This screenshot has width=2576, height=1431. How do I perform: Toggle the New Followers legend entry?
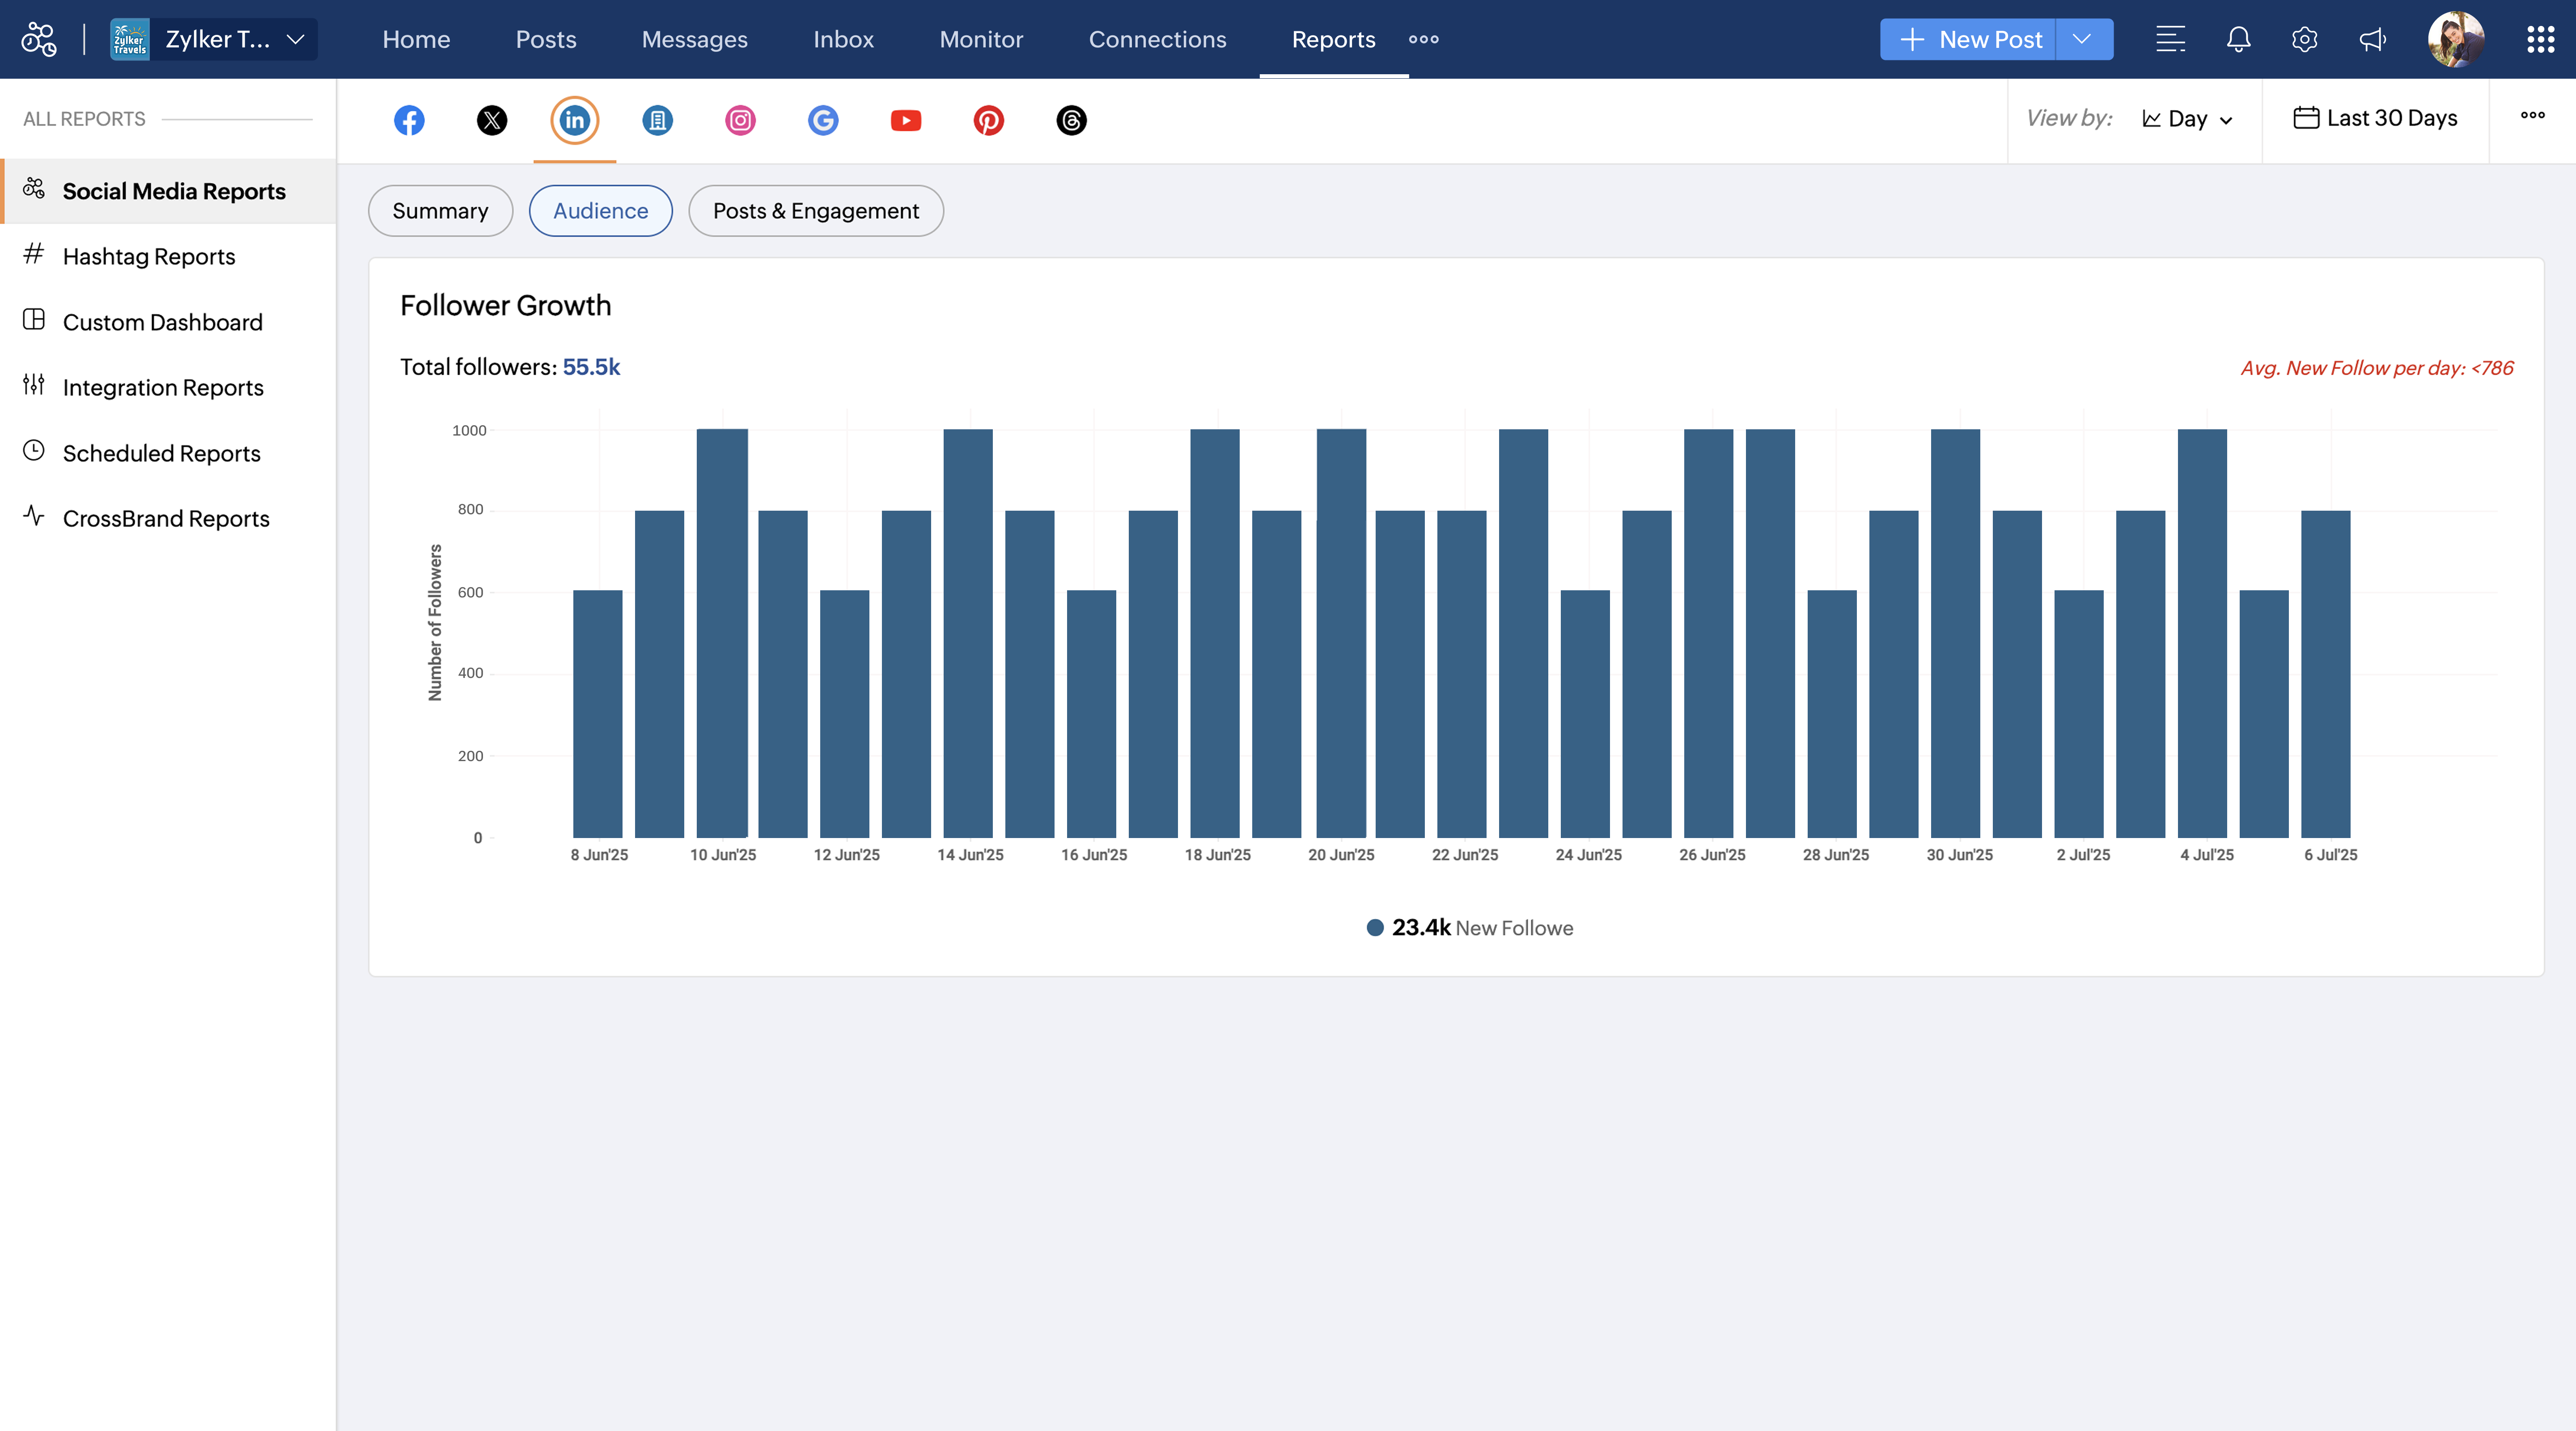tap(1470, 928)
